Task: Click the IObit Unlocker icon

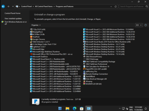Action: [x=31, y=42]
